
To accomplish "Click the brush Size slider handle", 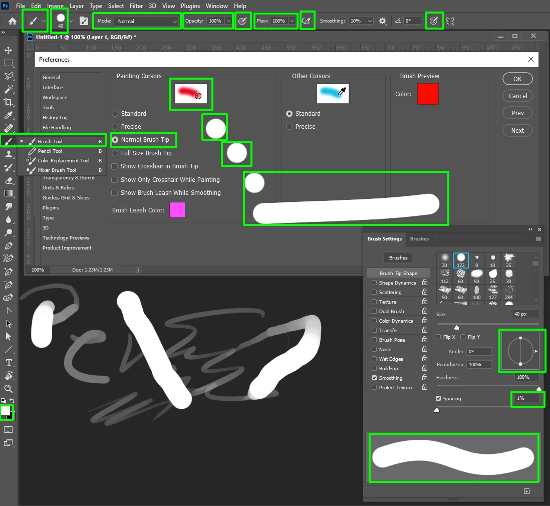I will [x=457, y=327].
